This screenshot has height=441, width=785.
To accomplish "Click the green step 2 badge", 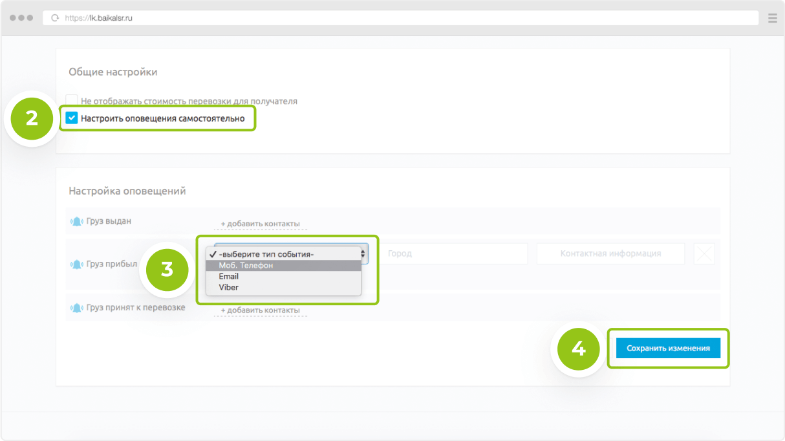I will (32, 119).
